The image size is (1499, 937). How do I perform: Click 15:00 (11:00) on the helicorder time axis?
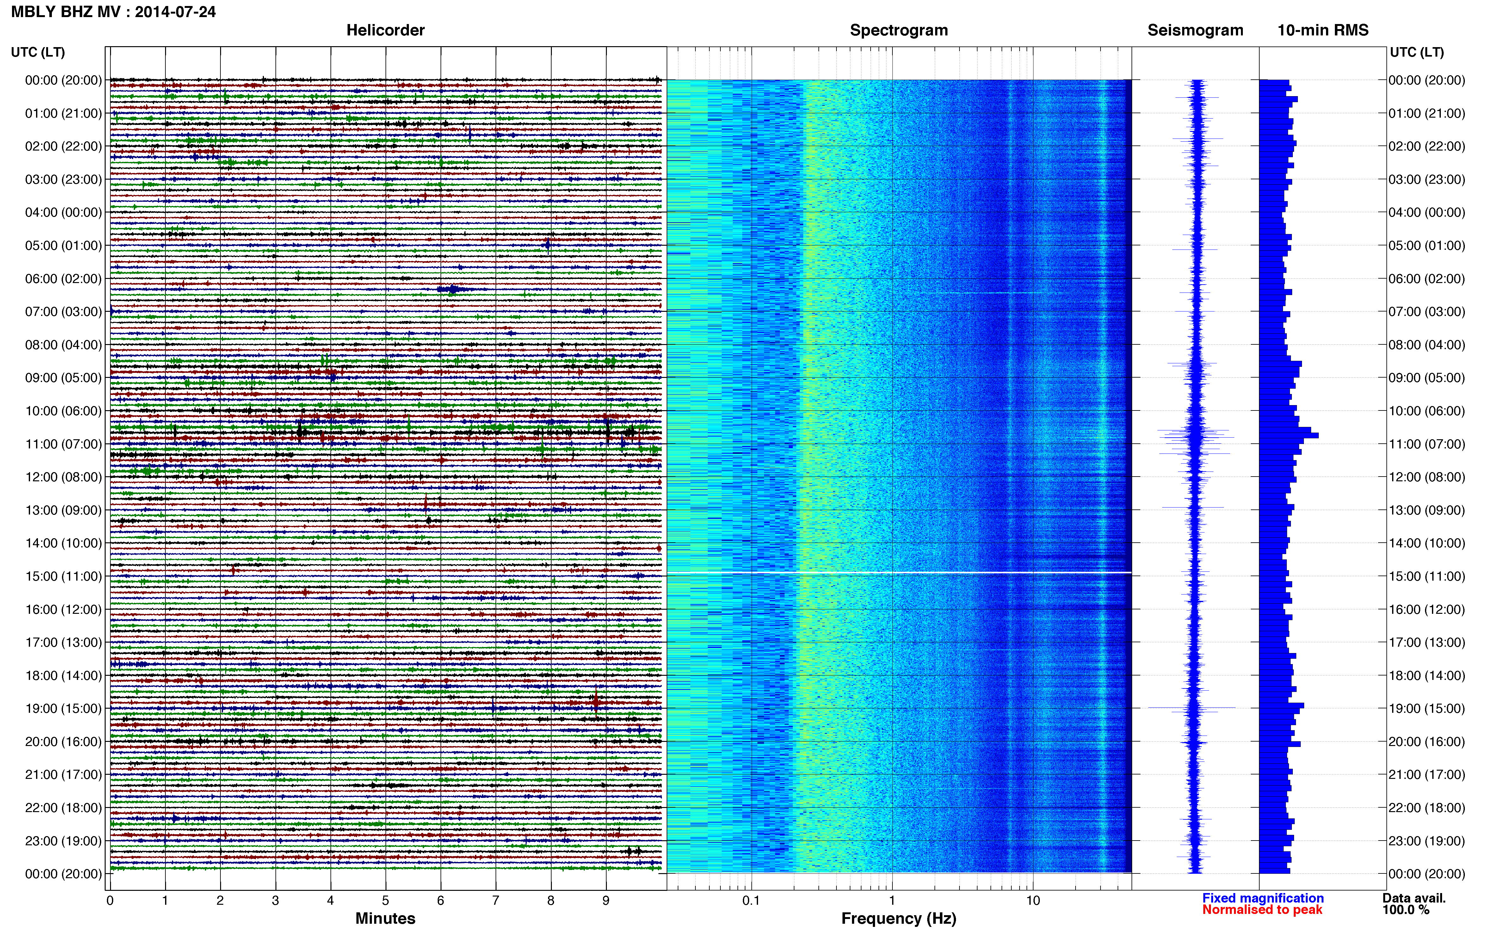pos(63,576)
